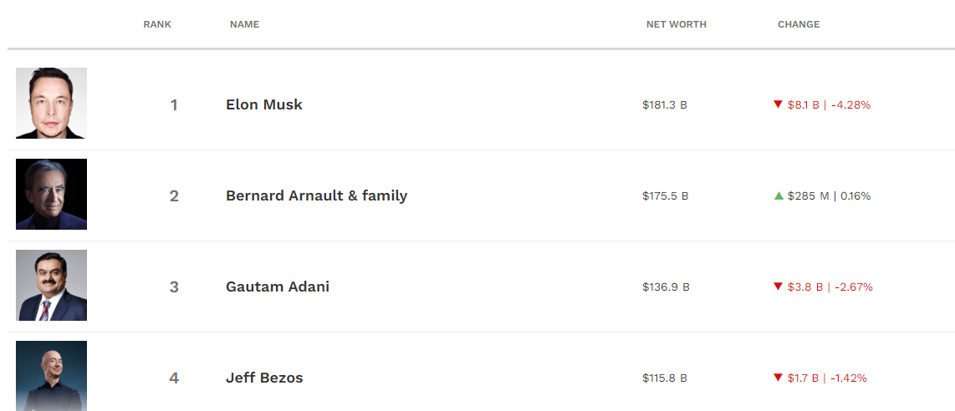Click Jeff Bezos's rank number 4
The image size is (955, 411).
click(174, 378)
